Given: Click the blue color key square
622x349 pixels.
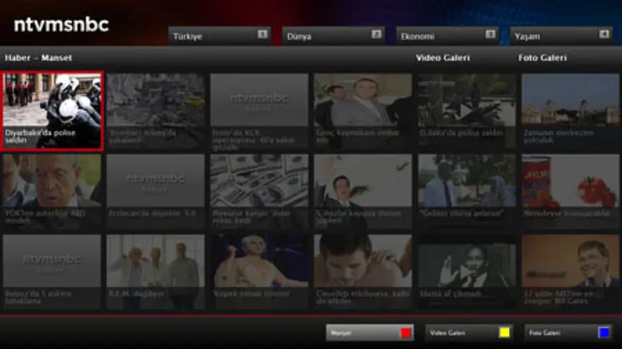Looking at the screenshot, I should pyautogui.click(x=604, y=333).
